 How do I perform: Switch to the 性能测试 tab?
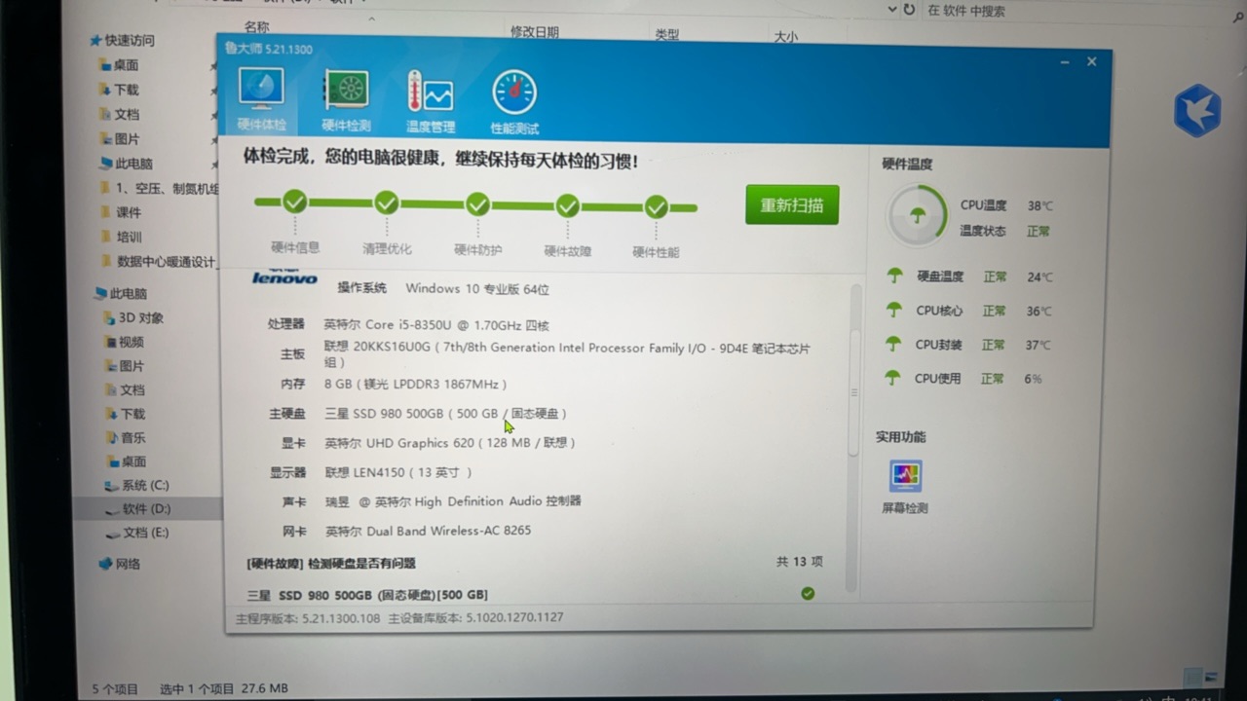514,102
